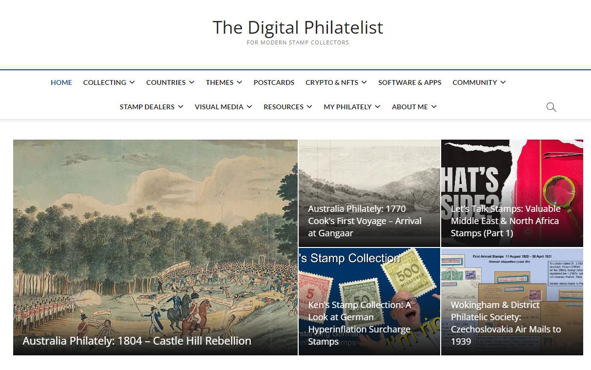The height and width of the screenshot is (370, 591).
Task: Open the Themes submenu chevron
Action: (x=240, y=82)
